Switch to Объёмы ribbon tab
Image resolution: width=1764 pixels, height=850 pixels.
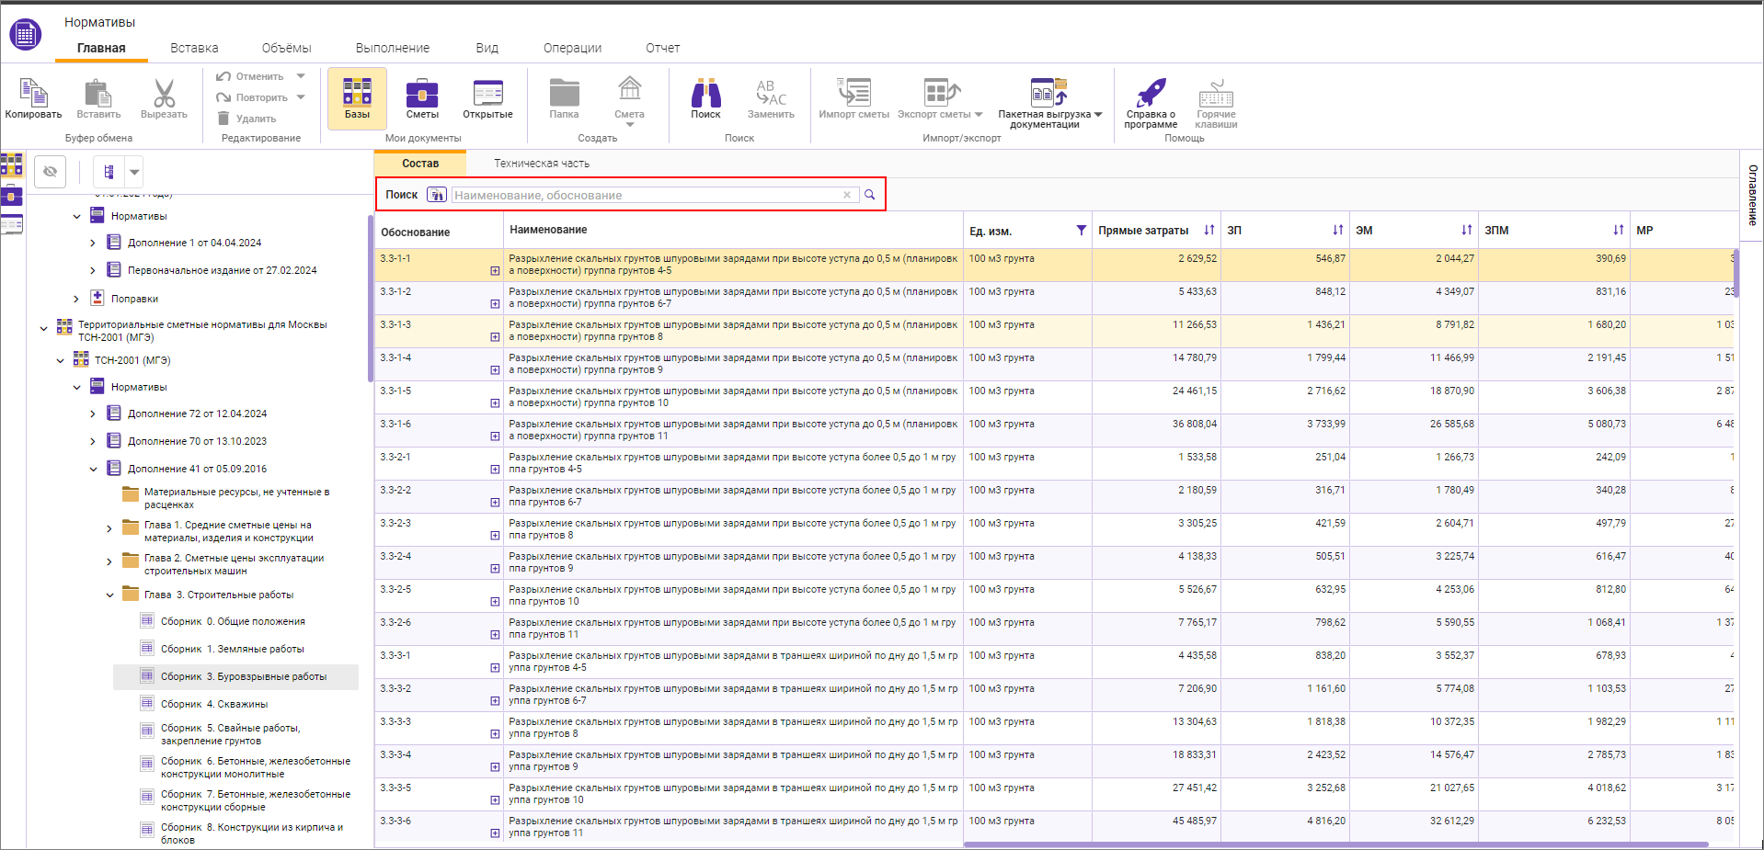pyautogui.click(x=286, y=48)
